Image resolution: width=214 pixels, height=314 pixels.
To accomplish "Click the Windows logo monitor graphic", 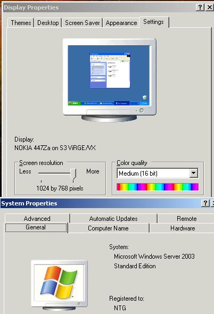I will [x=59, y=285].
